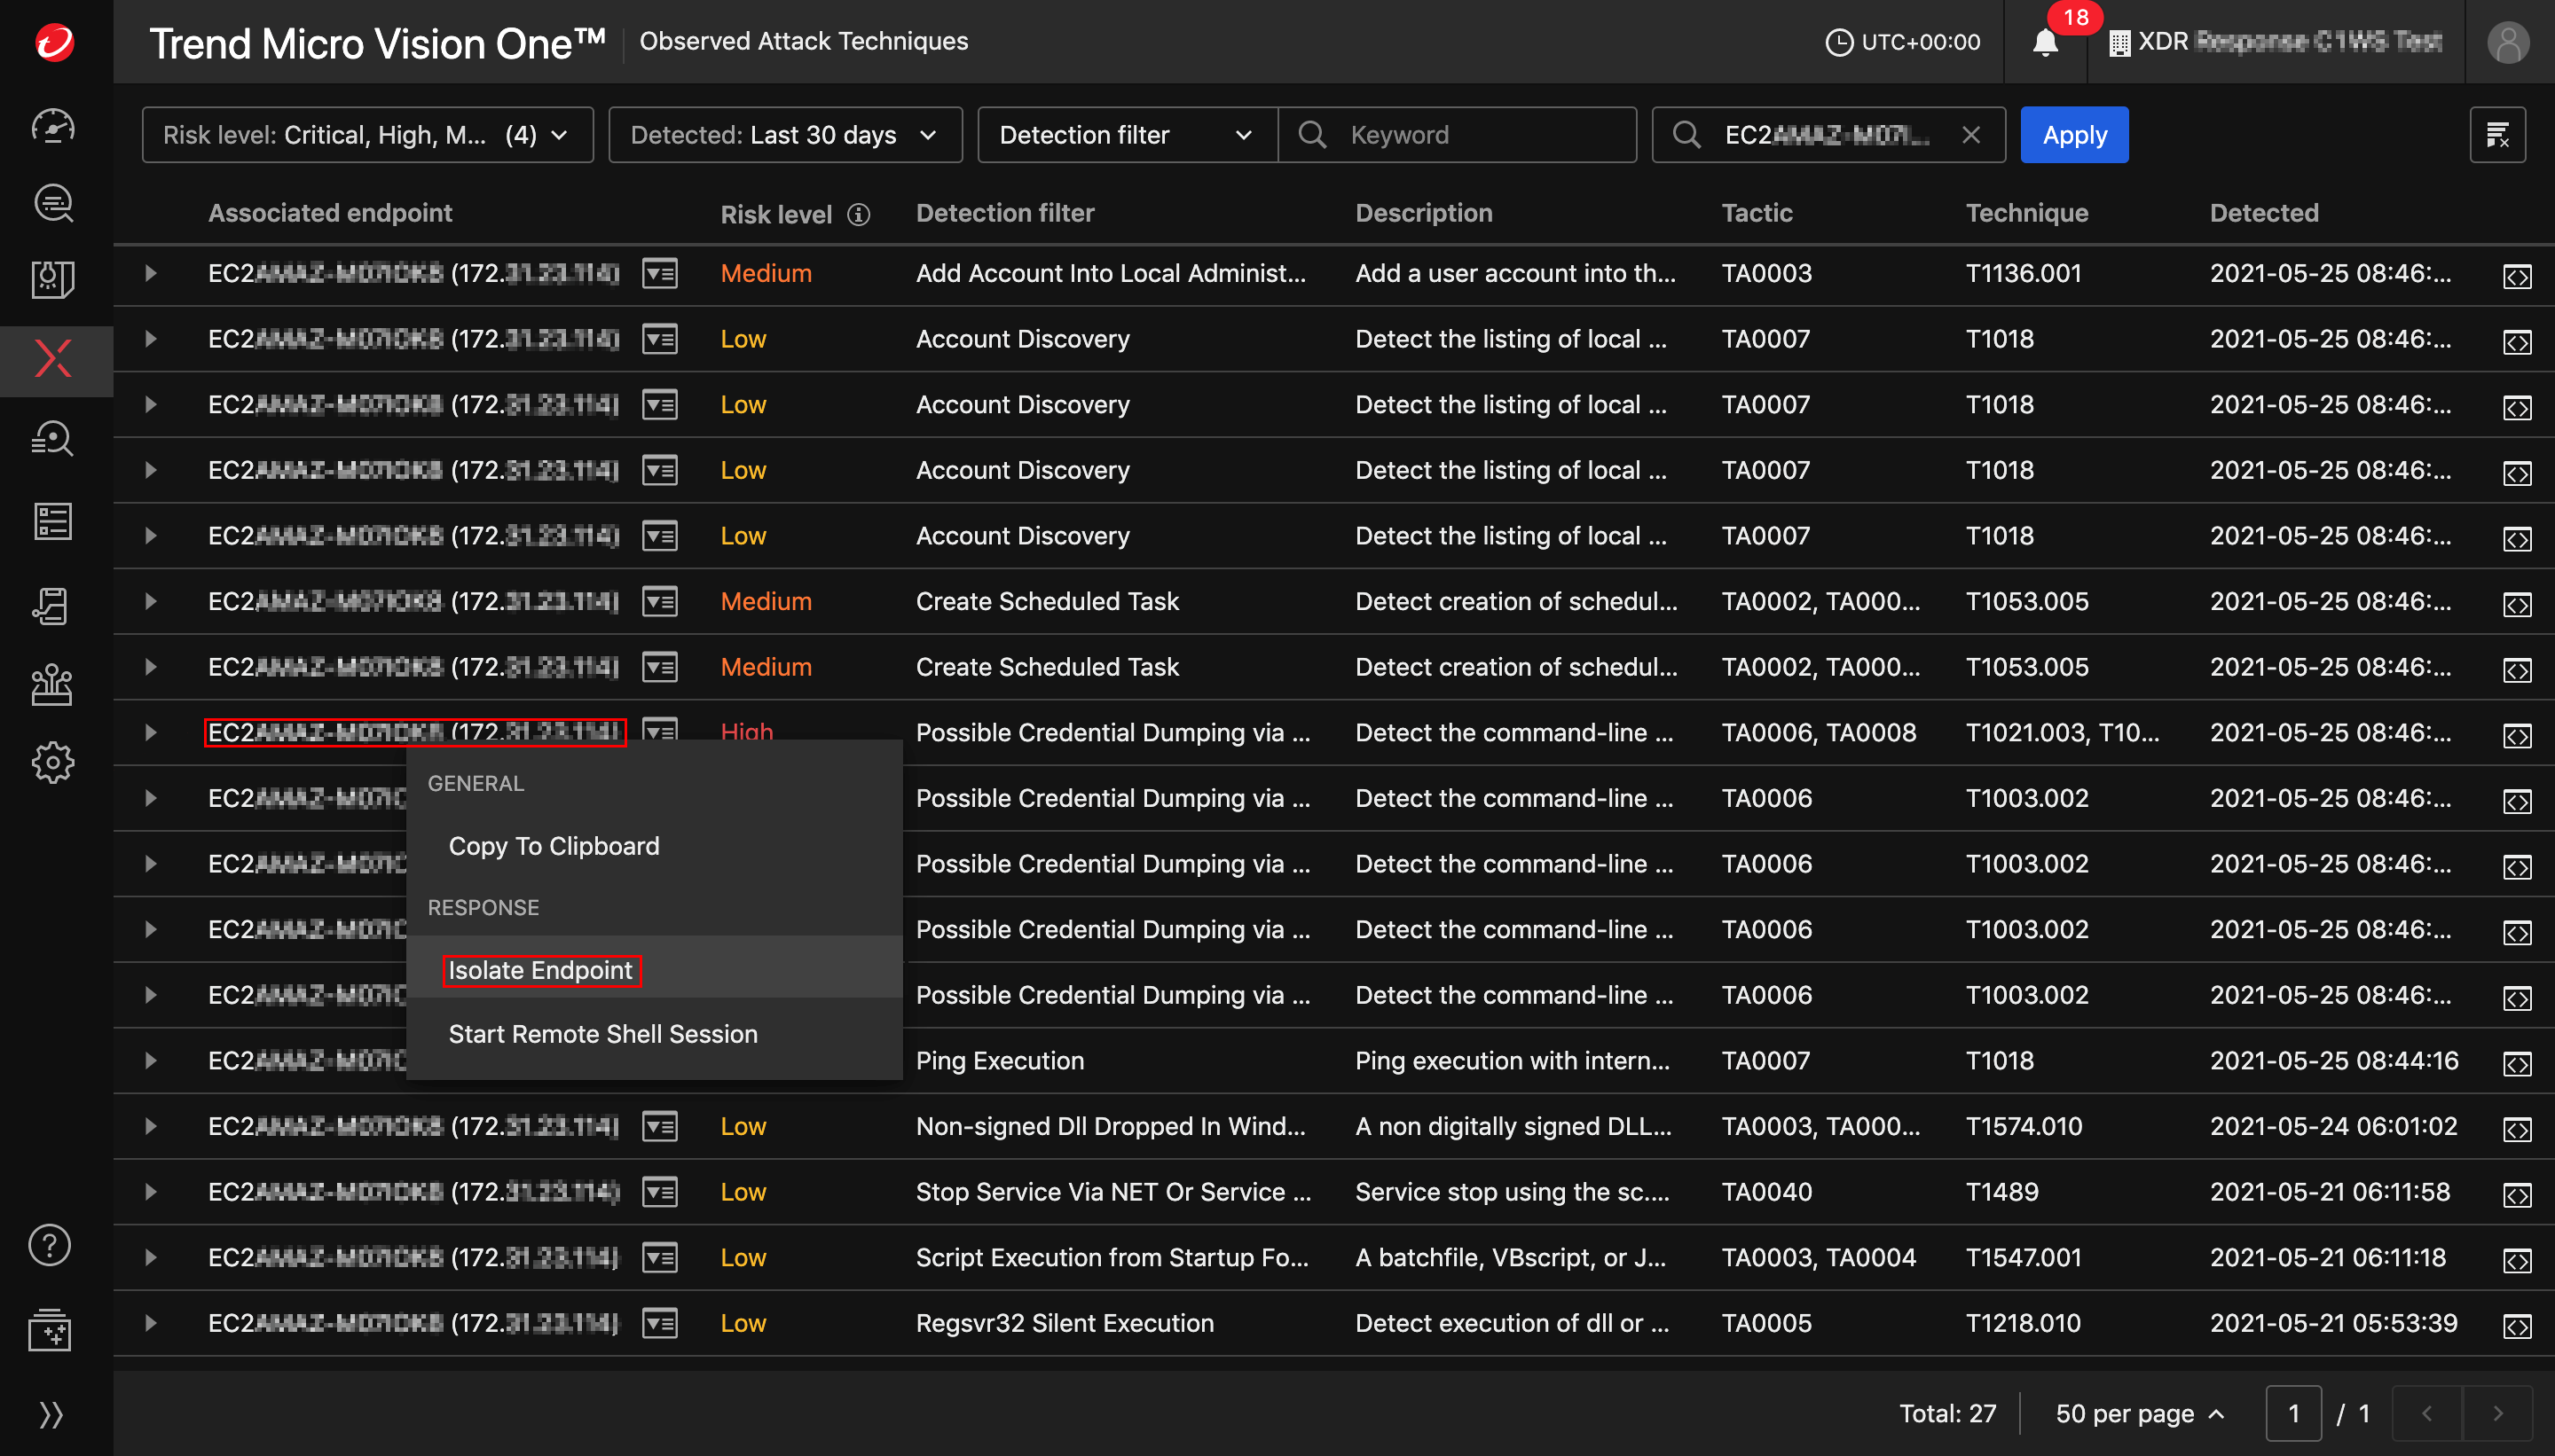Click the customize columns icon
Viewport: 2555px width, 1456px height.
pos(2497,135)
